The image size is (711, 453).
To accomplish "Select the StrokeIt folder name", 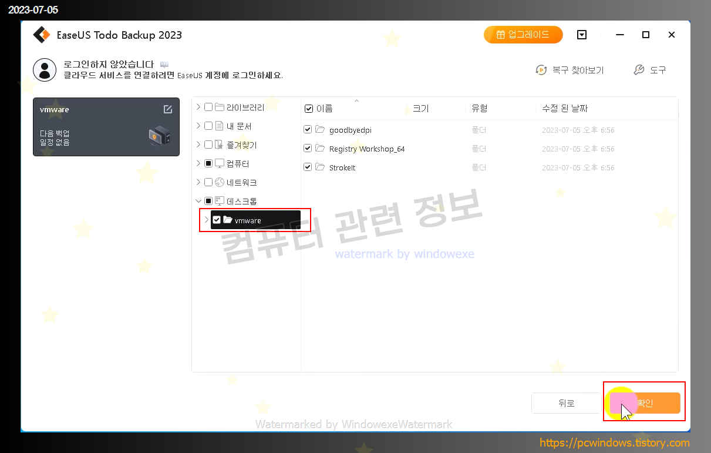I will 342,167.
